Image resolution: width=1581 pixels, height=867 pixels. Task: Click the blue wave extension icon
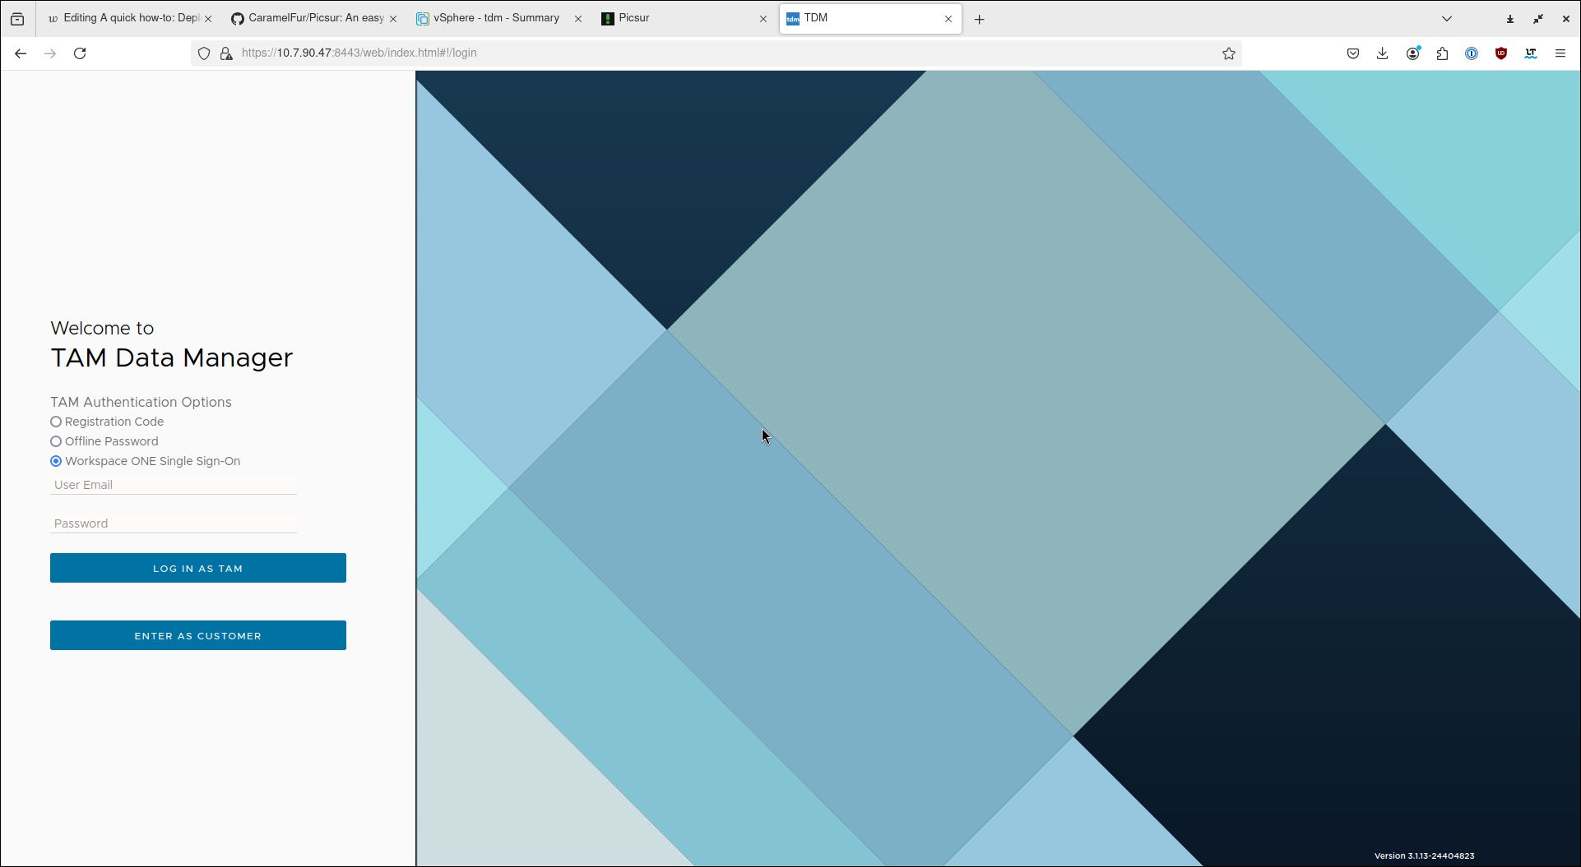pyautogui.click(x=1531, y=53)
